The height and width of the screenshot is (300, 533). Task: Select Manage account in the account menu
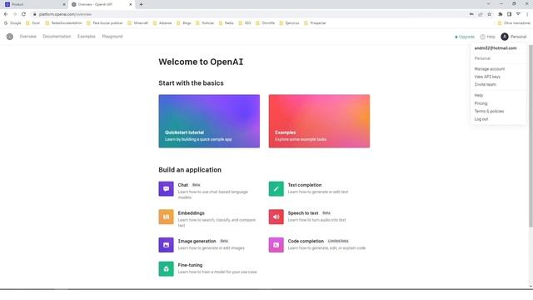tap(490, 69)
